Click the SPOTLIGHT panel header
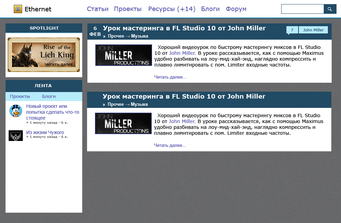Image resolution: width=341 pixels, height=223 pixels. point(44,28)
